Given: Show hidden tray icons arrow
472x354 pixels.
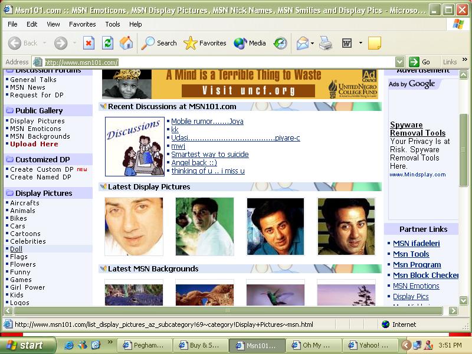Looking at the screenshot, I should coord(406,345).
